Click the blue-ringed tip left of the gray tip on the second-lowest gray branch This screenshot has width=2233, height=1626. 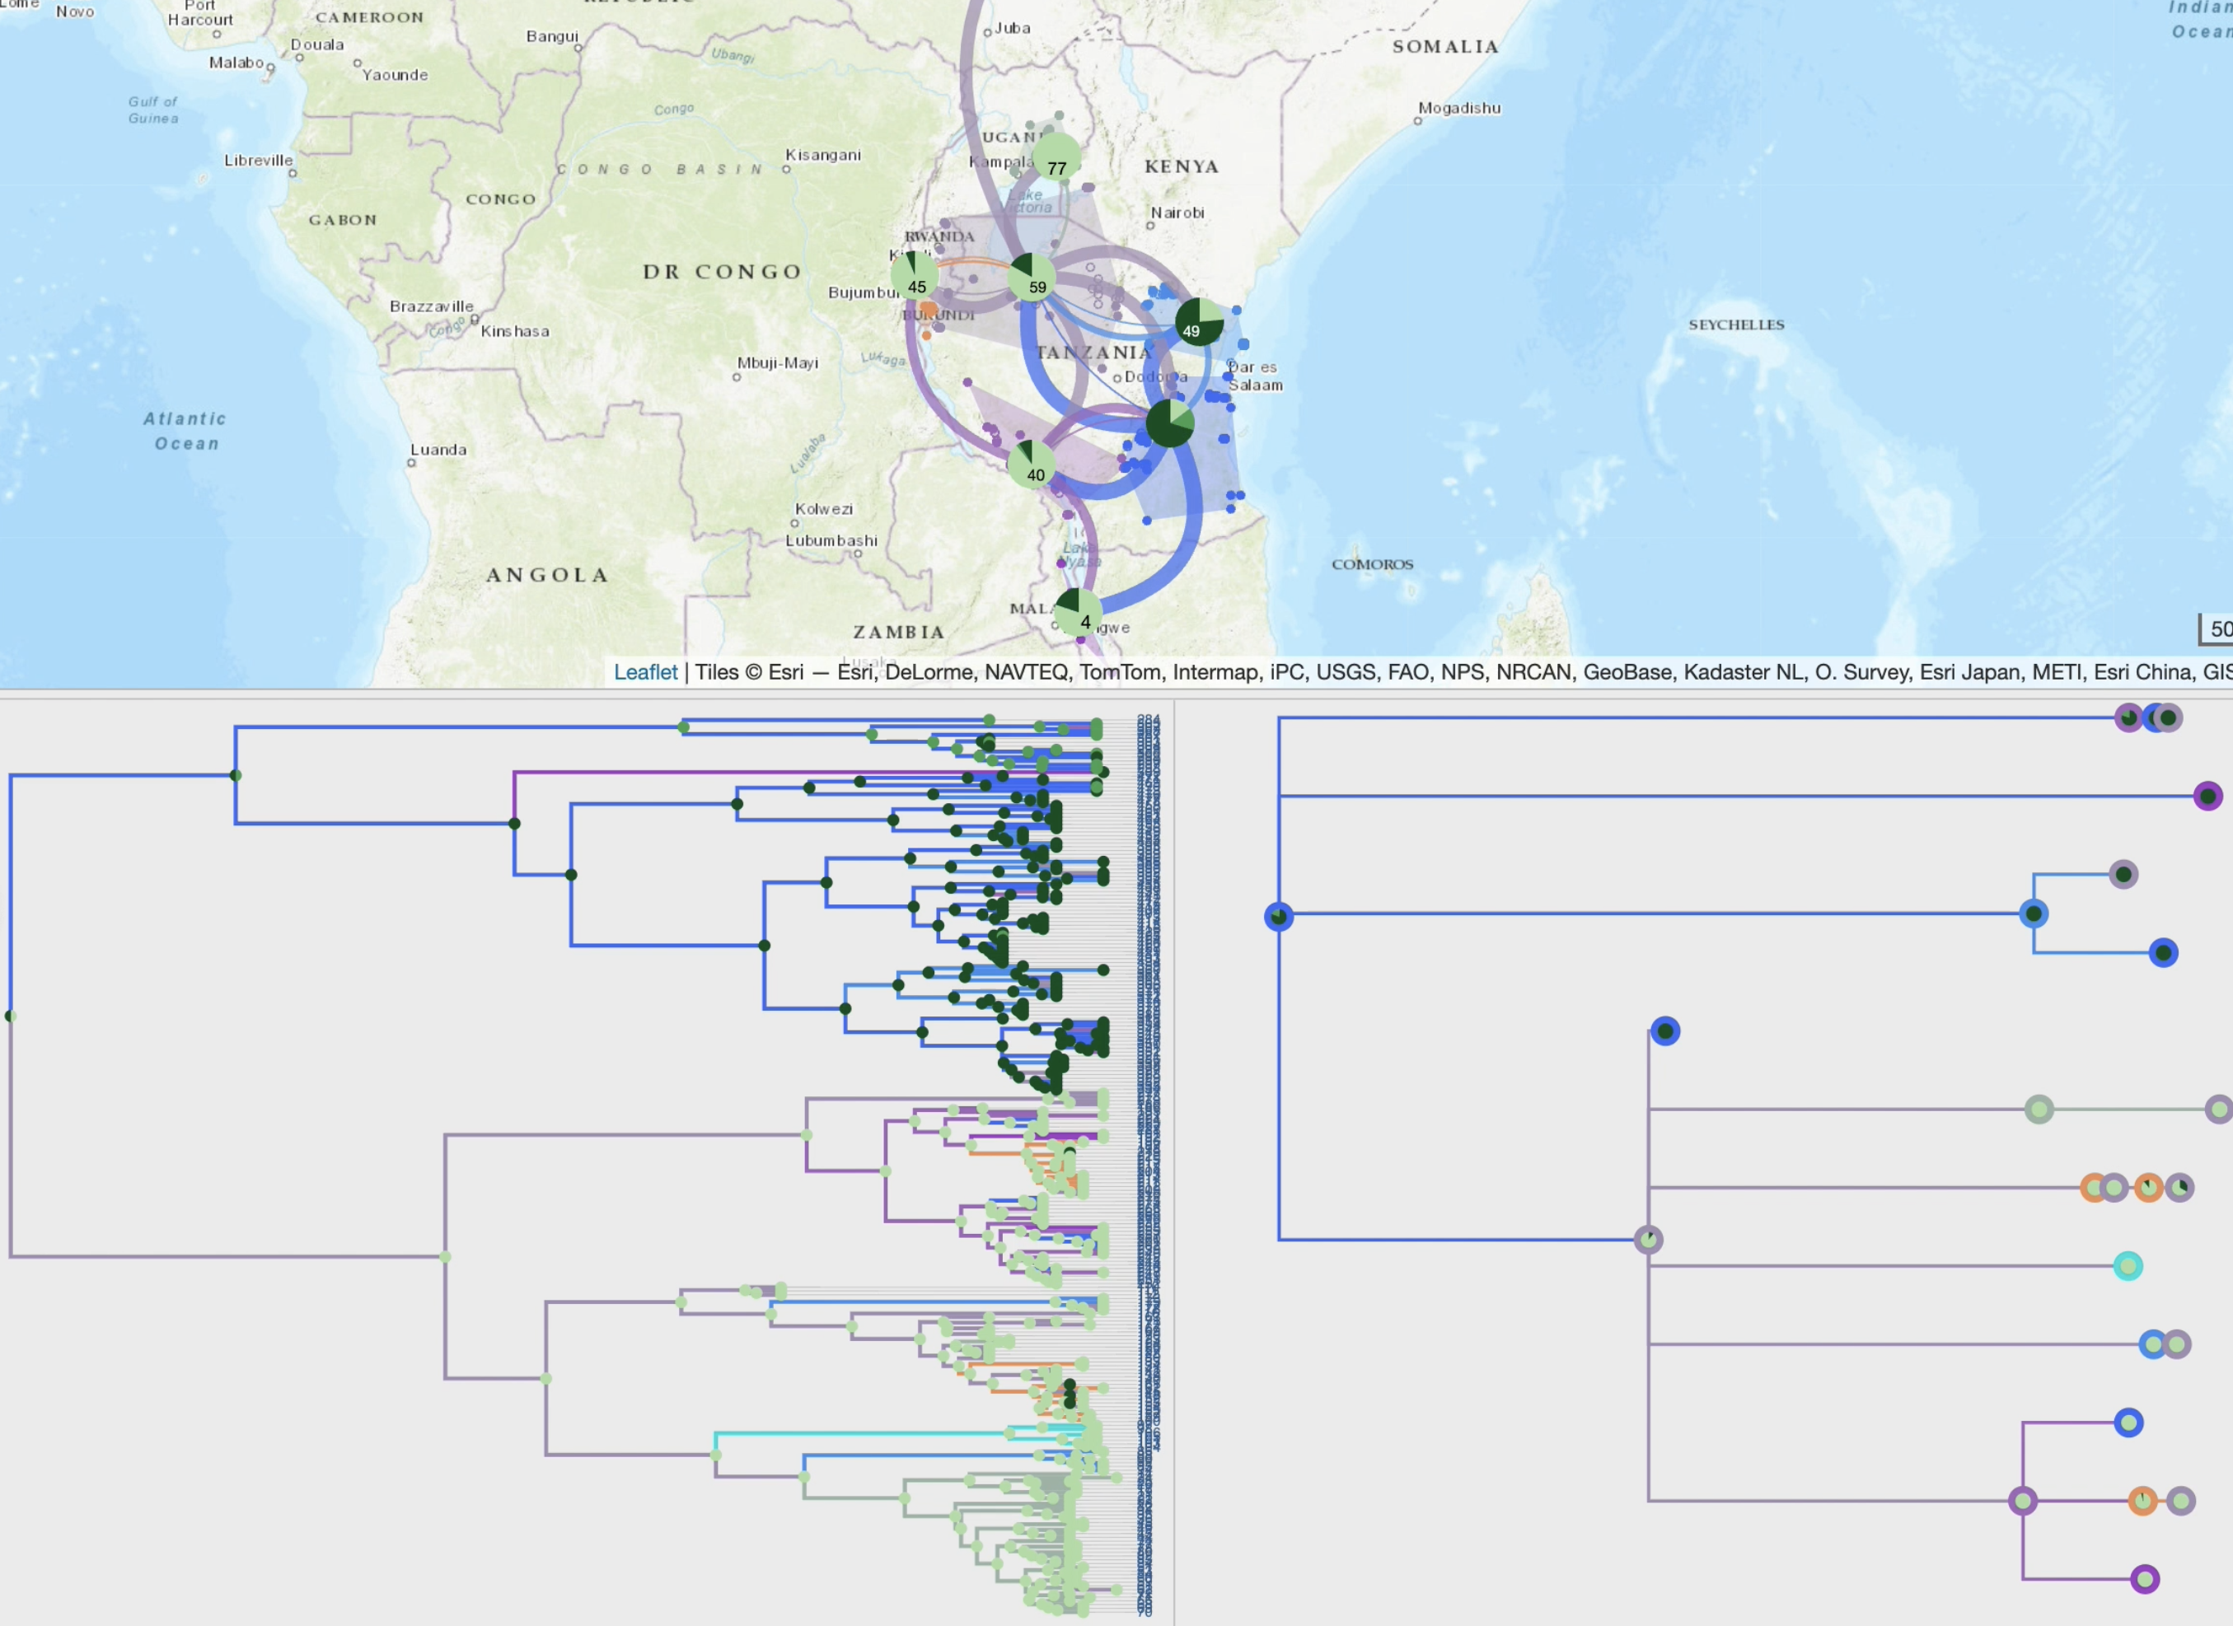pyautogui.click(x=2153, y=1344)
